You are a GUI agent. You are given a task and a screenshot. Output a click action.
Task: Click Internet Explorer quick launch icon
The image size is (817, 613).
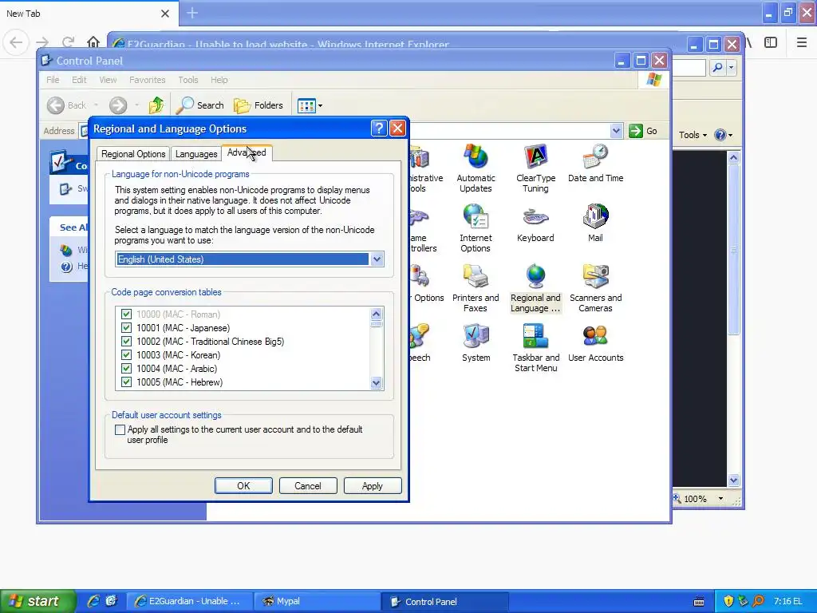tap(93, 601)
